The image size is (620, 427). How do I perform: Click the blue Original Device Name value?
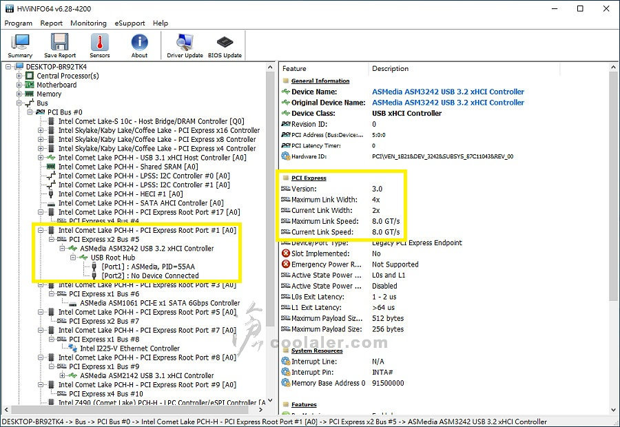click(x=448, y=103)
